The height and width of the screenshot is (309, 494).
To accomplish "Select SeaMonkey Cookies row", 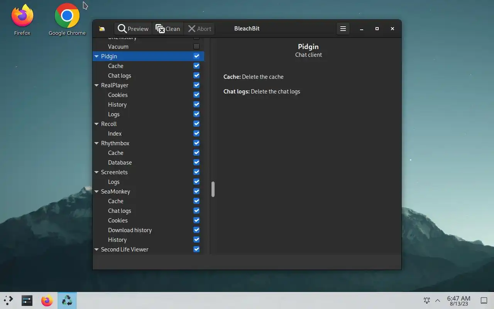I will (148, 220).
